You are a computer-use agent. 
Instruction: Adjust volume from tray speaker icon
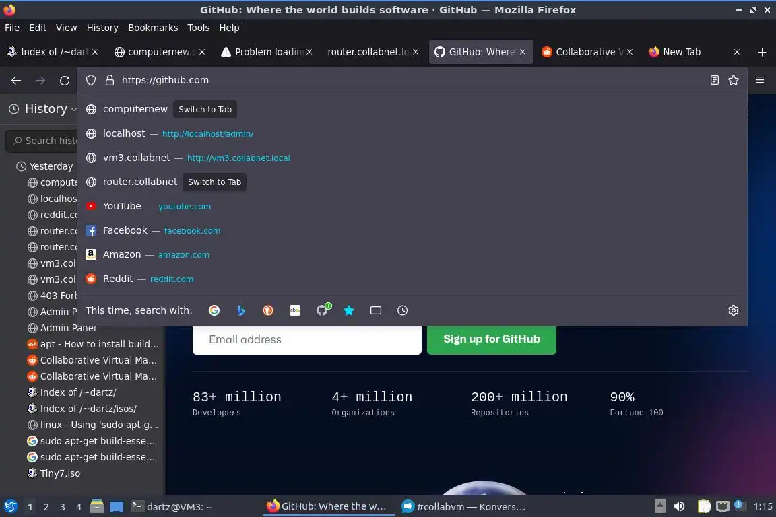(680, 507)
